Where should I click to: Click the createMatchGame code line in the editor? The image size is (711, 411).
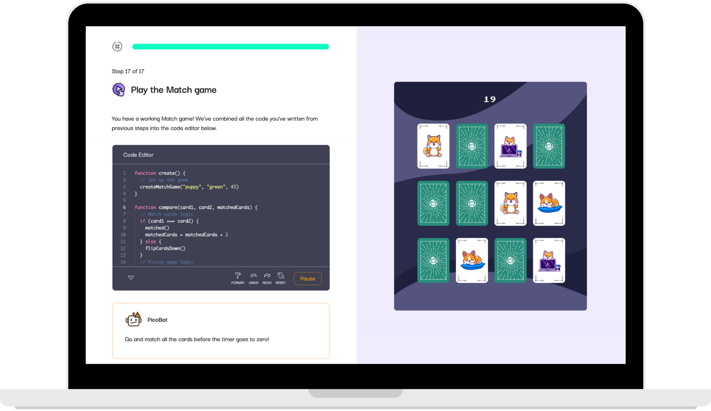[188, 186]
